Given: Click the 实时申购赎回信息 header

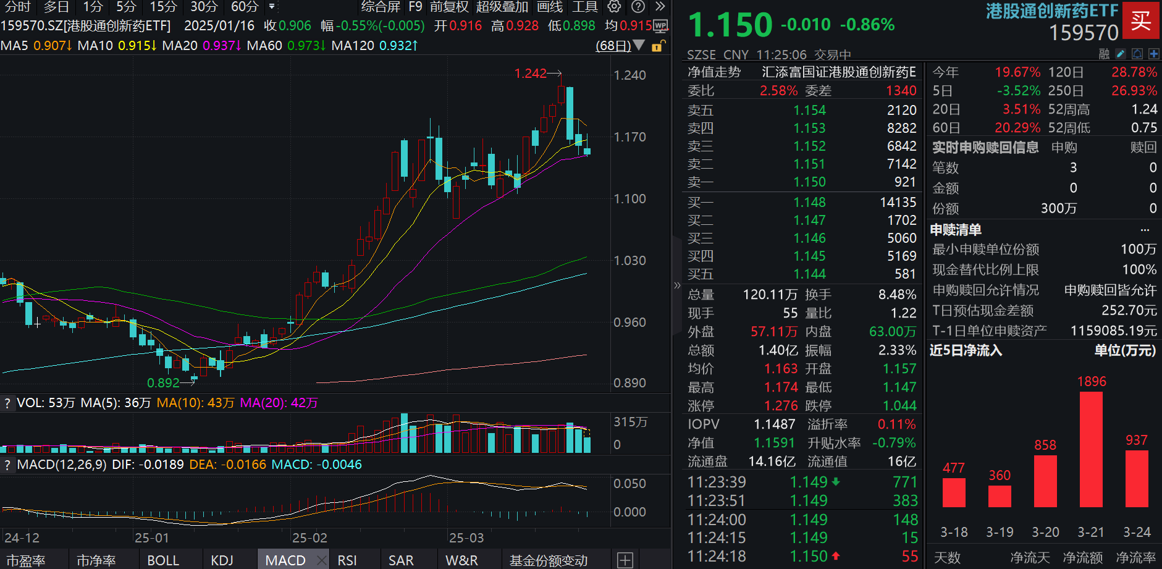Looking at the screenshot, I should [x=985, y=148].
